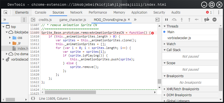Open the Performance tab
Viewport: 224px width, 103px height.
pos(98,13)
